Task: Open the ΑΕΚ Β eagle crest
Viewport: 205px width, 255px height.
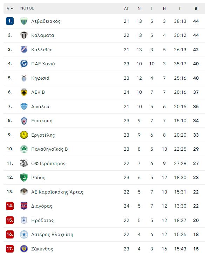Action: tap(24, 92)
